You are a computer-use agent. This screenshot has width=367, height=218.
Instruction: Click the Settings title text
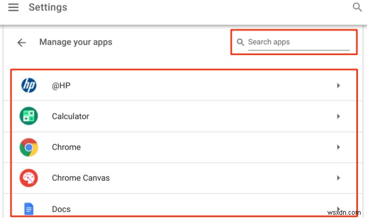click(x=48, y=7)
